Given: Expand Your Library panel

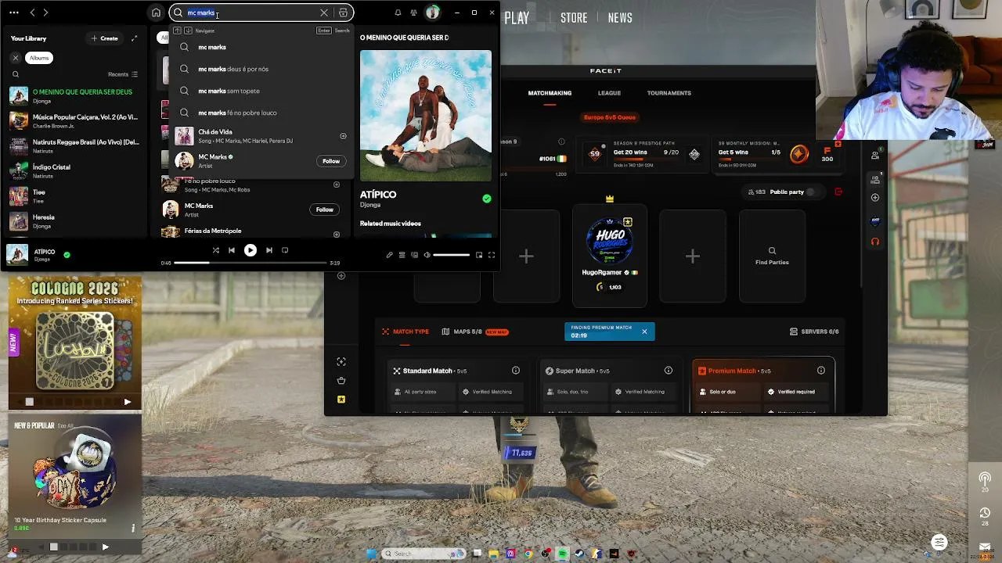Looking at the screenshot, I should (134, 38).
